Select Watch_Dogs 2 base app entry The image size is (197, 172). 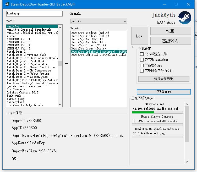32,52
